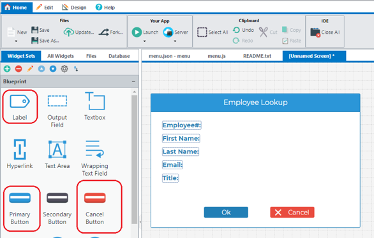Select the Textbox widget
Image resolution: width=374 pixels, height=238 pixels.
(x=94, y=106)
